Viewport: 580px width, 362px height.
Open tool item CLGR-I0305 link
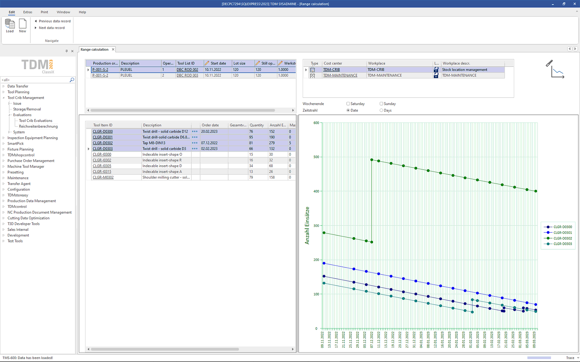[102, 166]
